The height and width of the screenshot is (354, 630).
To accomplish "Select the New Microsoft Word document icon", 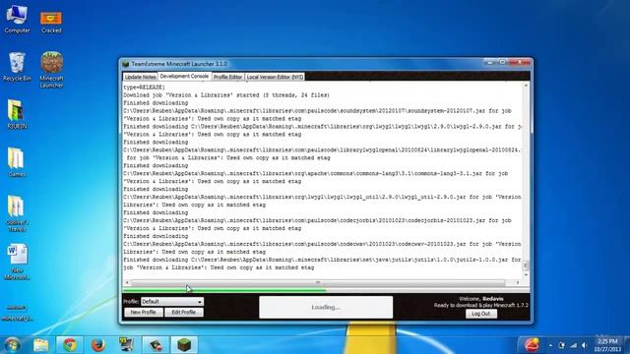I will [x=17, y=262].
